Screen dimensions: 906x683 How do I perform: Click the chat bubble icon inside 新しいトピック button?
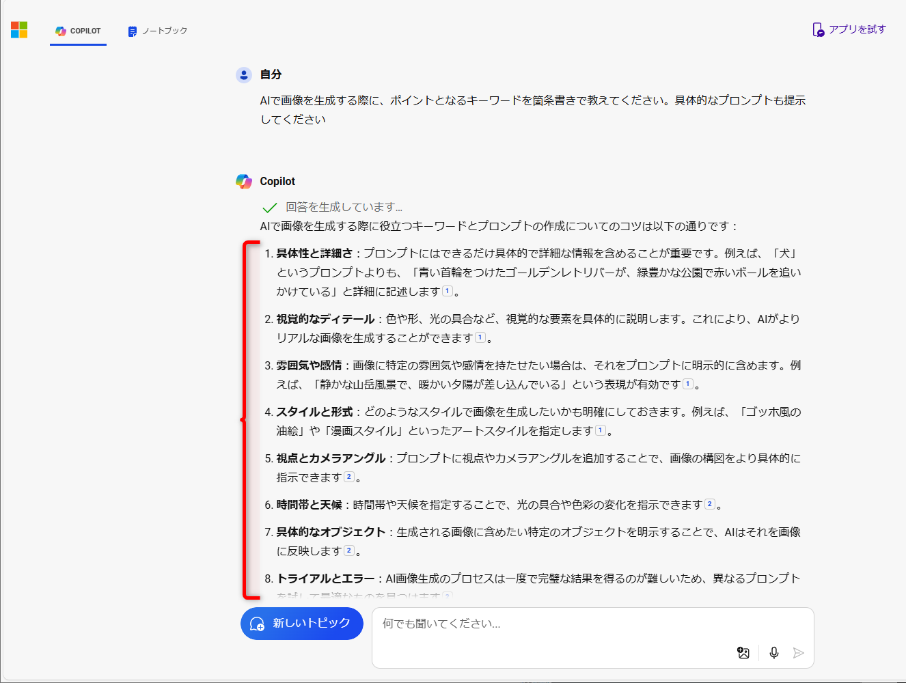(256, 624)
